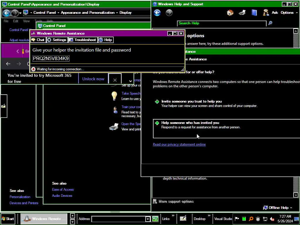Go back in Windows Help and Support
Image resolution: width=300 pixels, height=225 pixels.
(157, 13)
